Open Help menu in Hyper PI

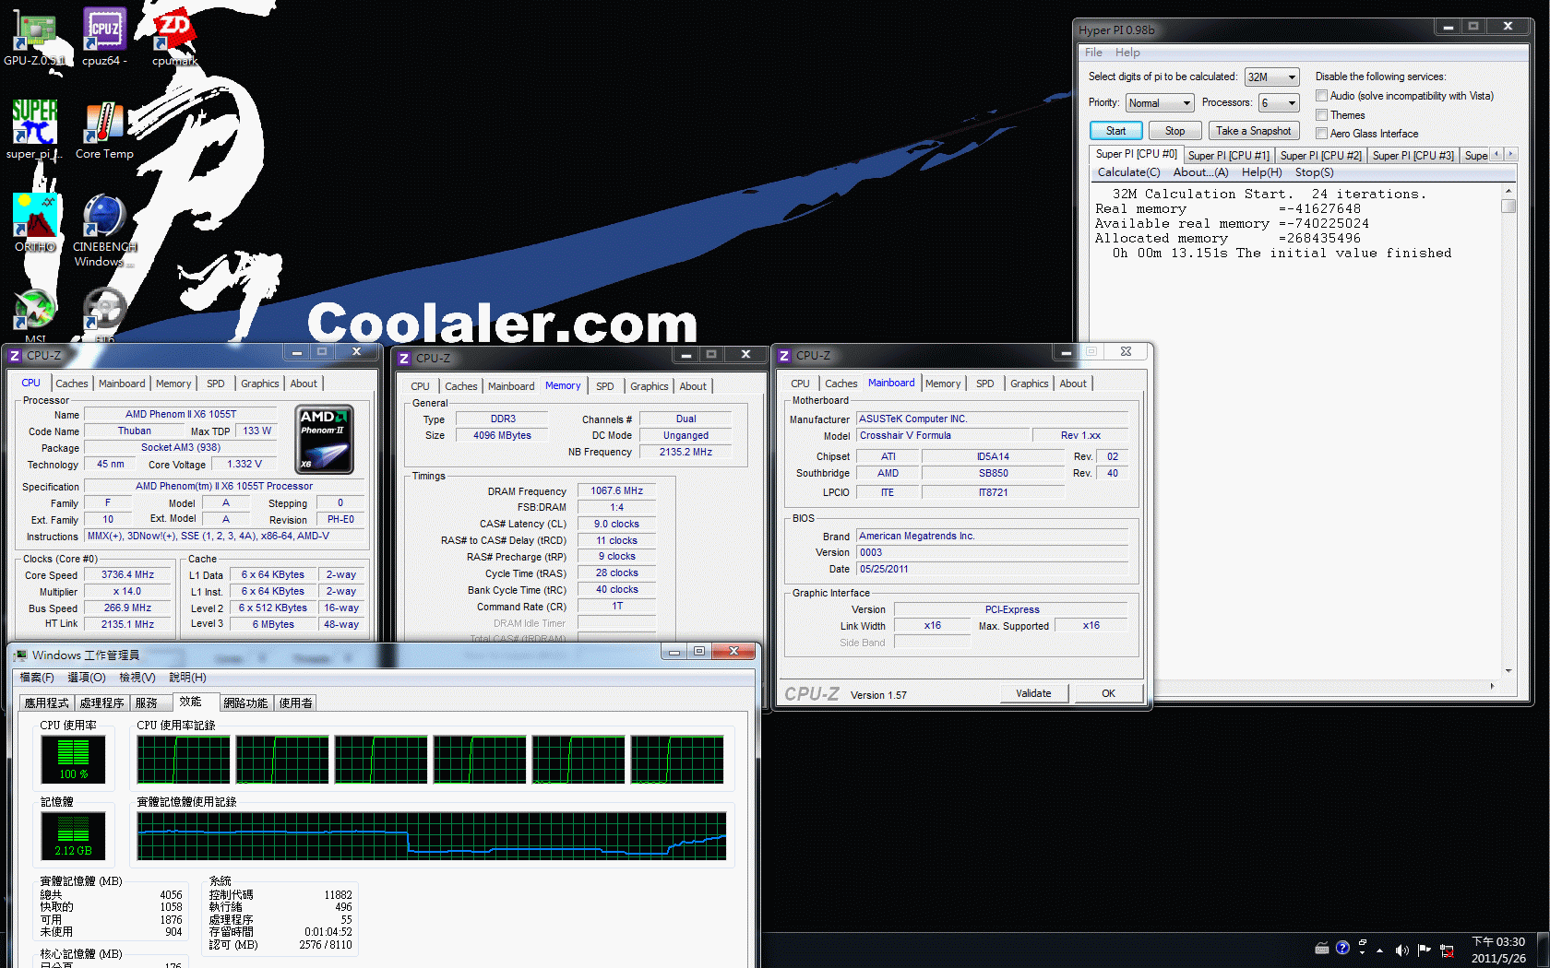(x=1127, y=53)
